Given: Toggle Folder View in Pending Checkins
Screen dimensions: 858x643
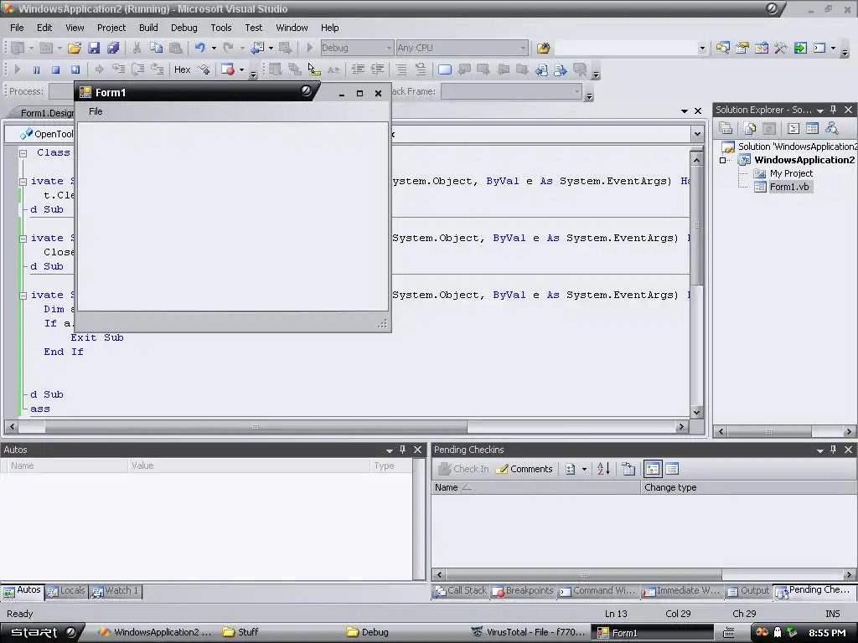Looking at the screenshot, I should [652, 469].
